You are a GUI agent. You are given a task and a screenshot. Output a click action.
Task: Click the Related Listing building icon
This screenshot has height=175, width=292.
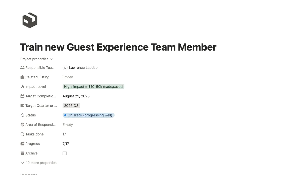(22, 77)
